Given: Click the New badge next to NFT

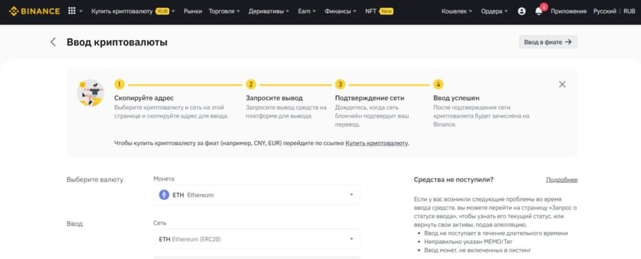Looking at the screenshot, I should pyautogui.click(x=386, y=11).
